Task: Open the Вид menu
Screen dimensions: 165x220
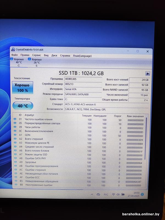Action: [x=46, y=55]
